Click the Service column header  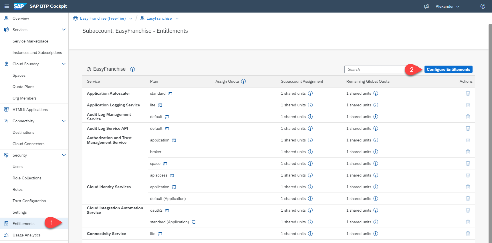pos(94,81)
